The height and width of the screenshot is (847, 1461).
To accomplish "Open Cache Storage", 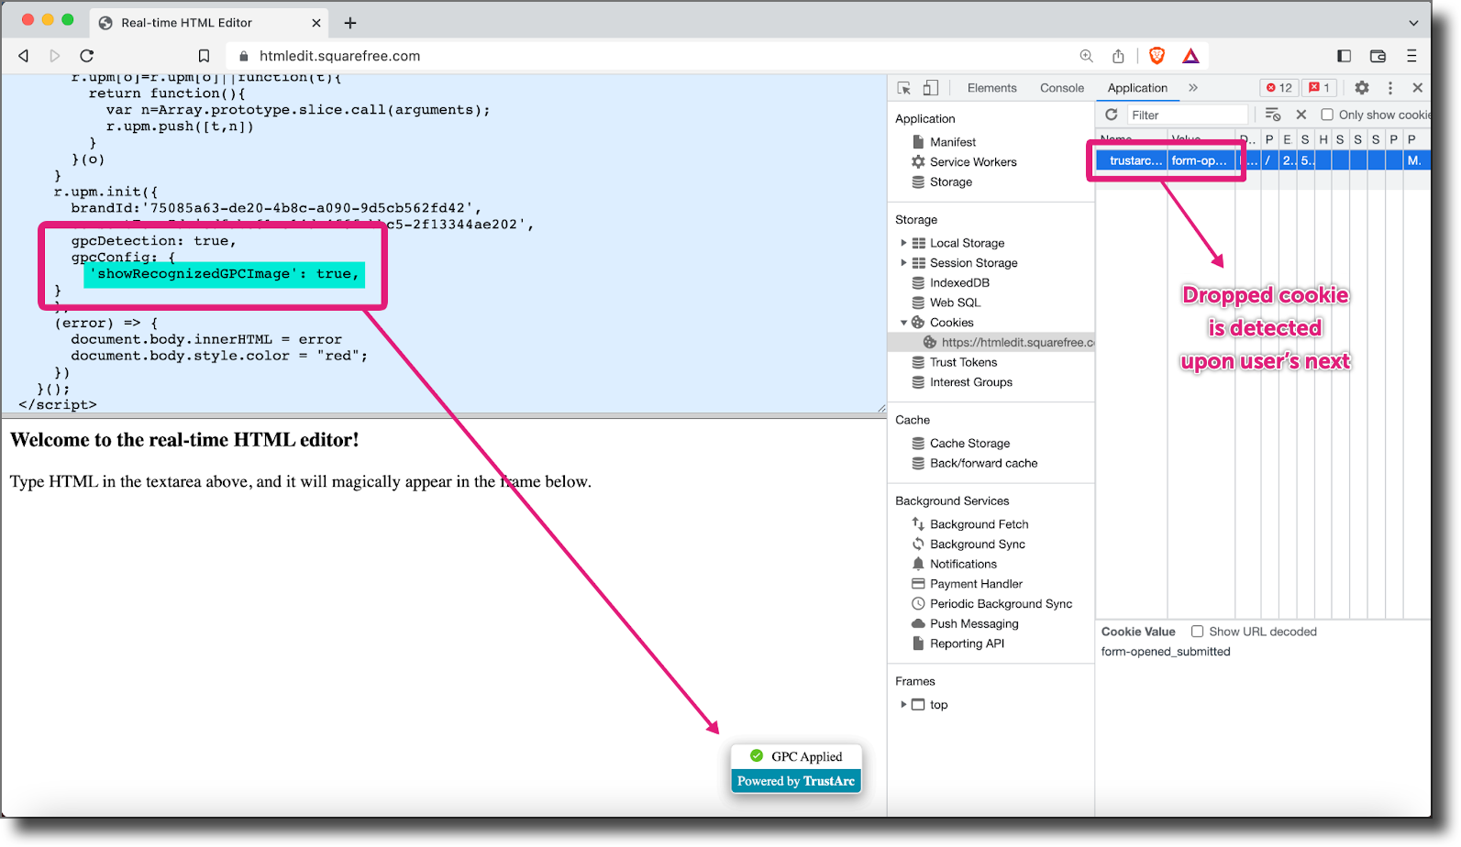I will (x=968, y=444).
